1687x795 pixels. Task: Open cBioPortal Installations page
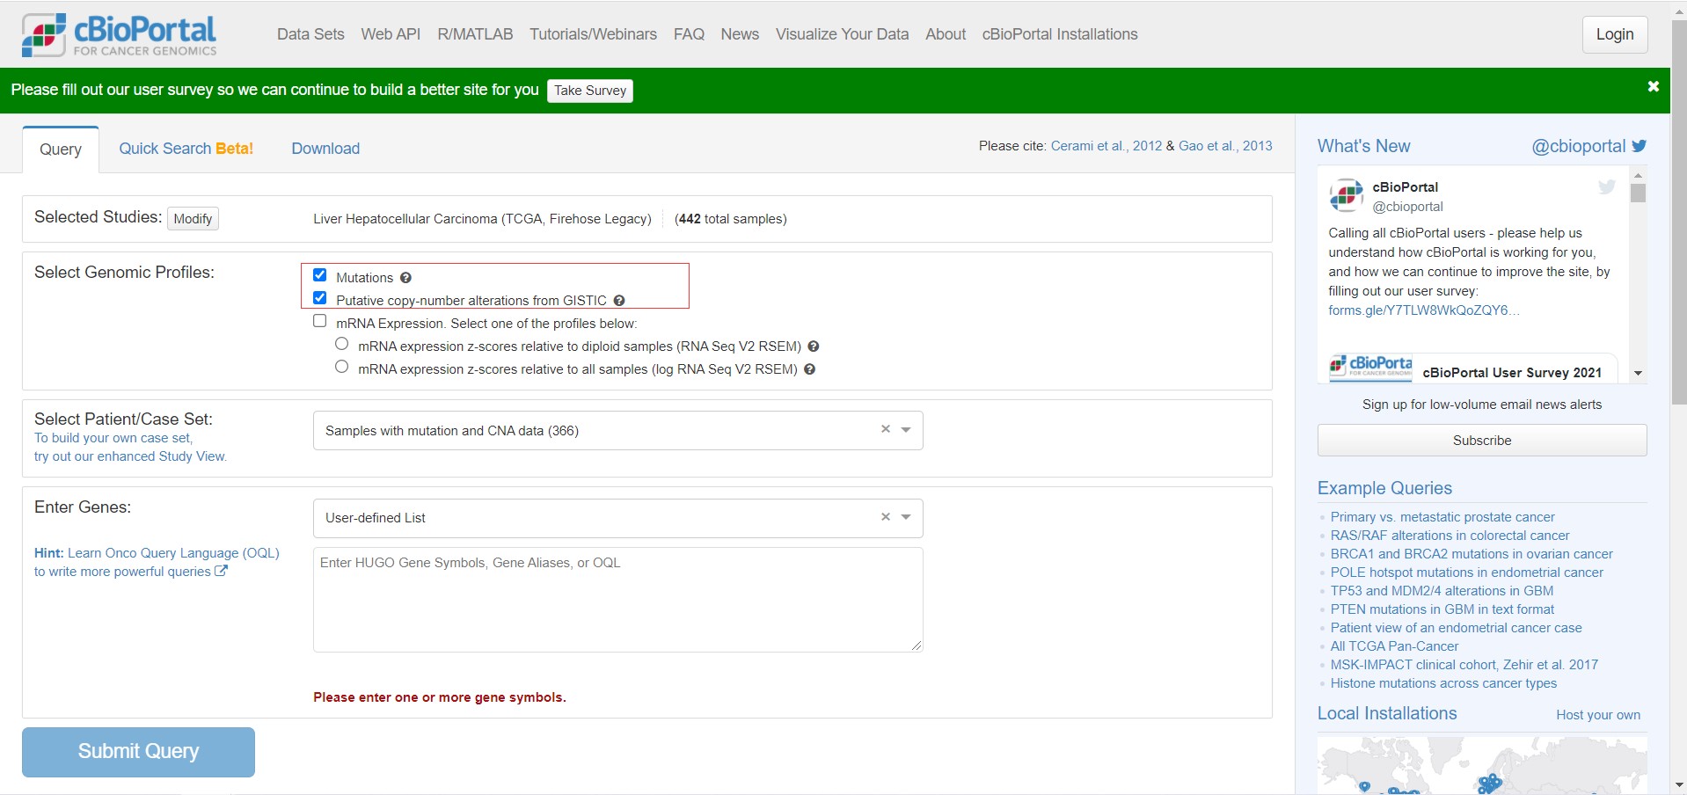click(x=1060, y=34)
